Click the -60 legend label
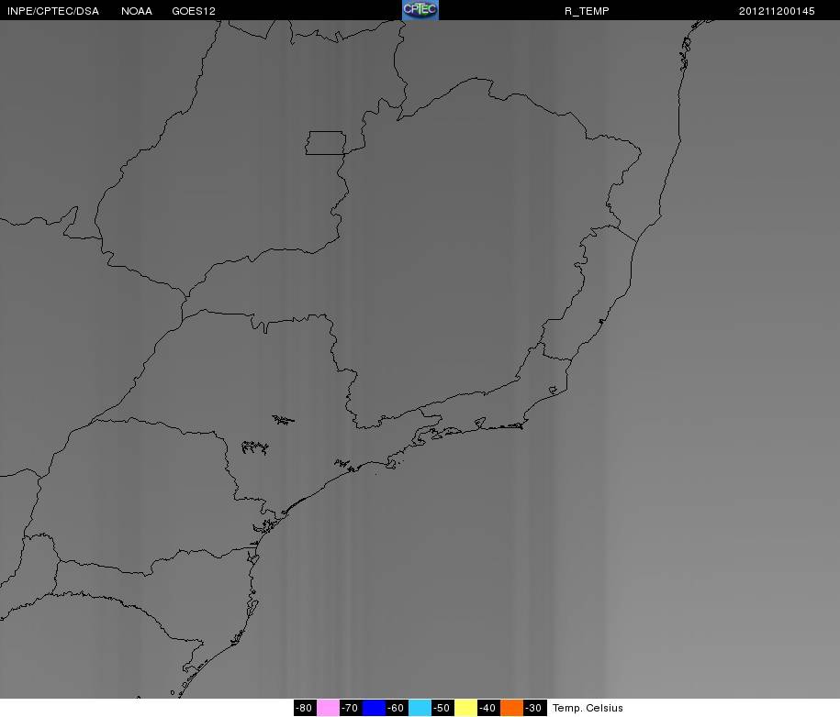Image resolution: width=840 pixels, height=717 pixels. [397, 708]
